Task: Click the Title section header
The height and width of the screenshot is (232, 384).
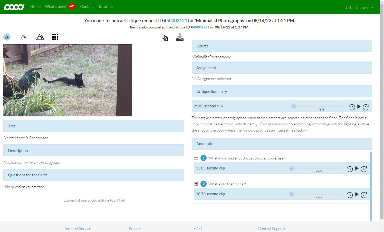Action: click(94, 126)
